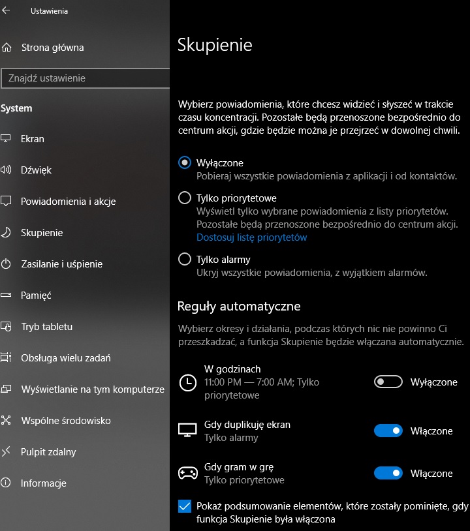
Task: Click the Skupienie moon icon
Action: (6, 233)
